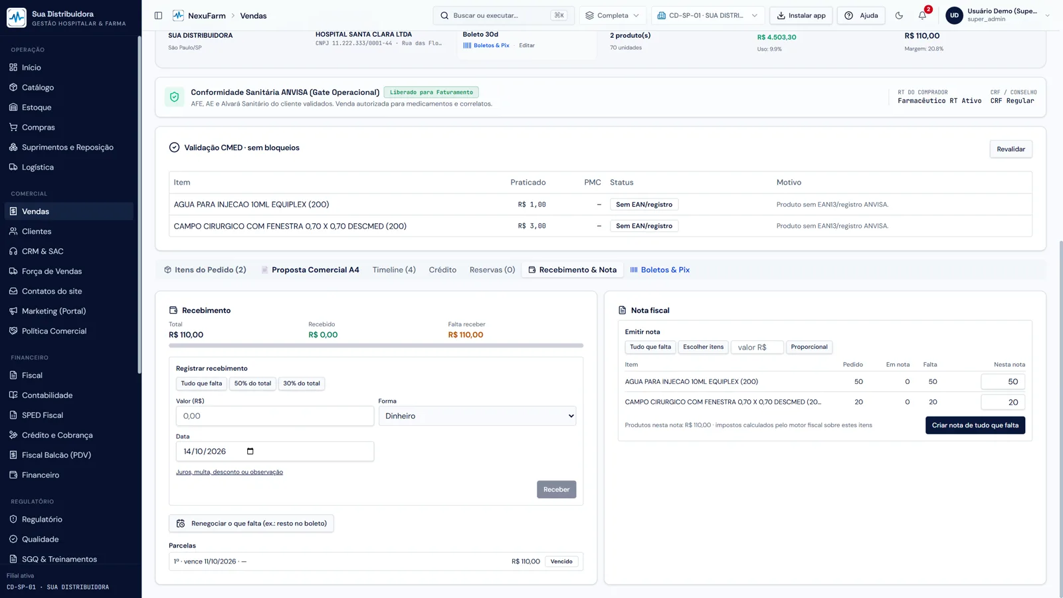This screenshot has height=598, width=1063.
Task: Open CRM & SAC in sidebar
Action: click(69, 251)
